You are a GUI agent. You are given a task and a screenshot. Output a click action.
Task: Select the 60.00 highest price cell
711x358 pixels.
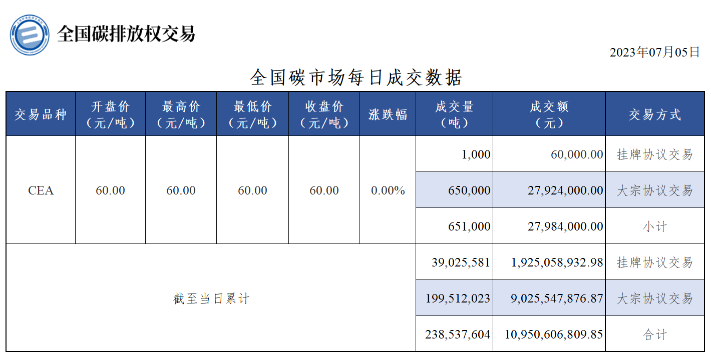point(181,190)
